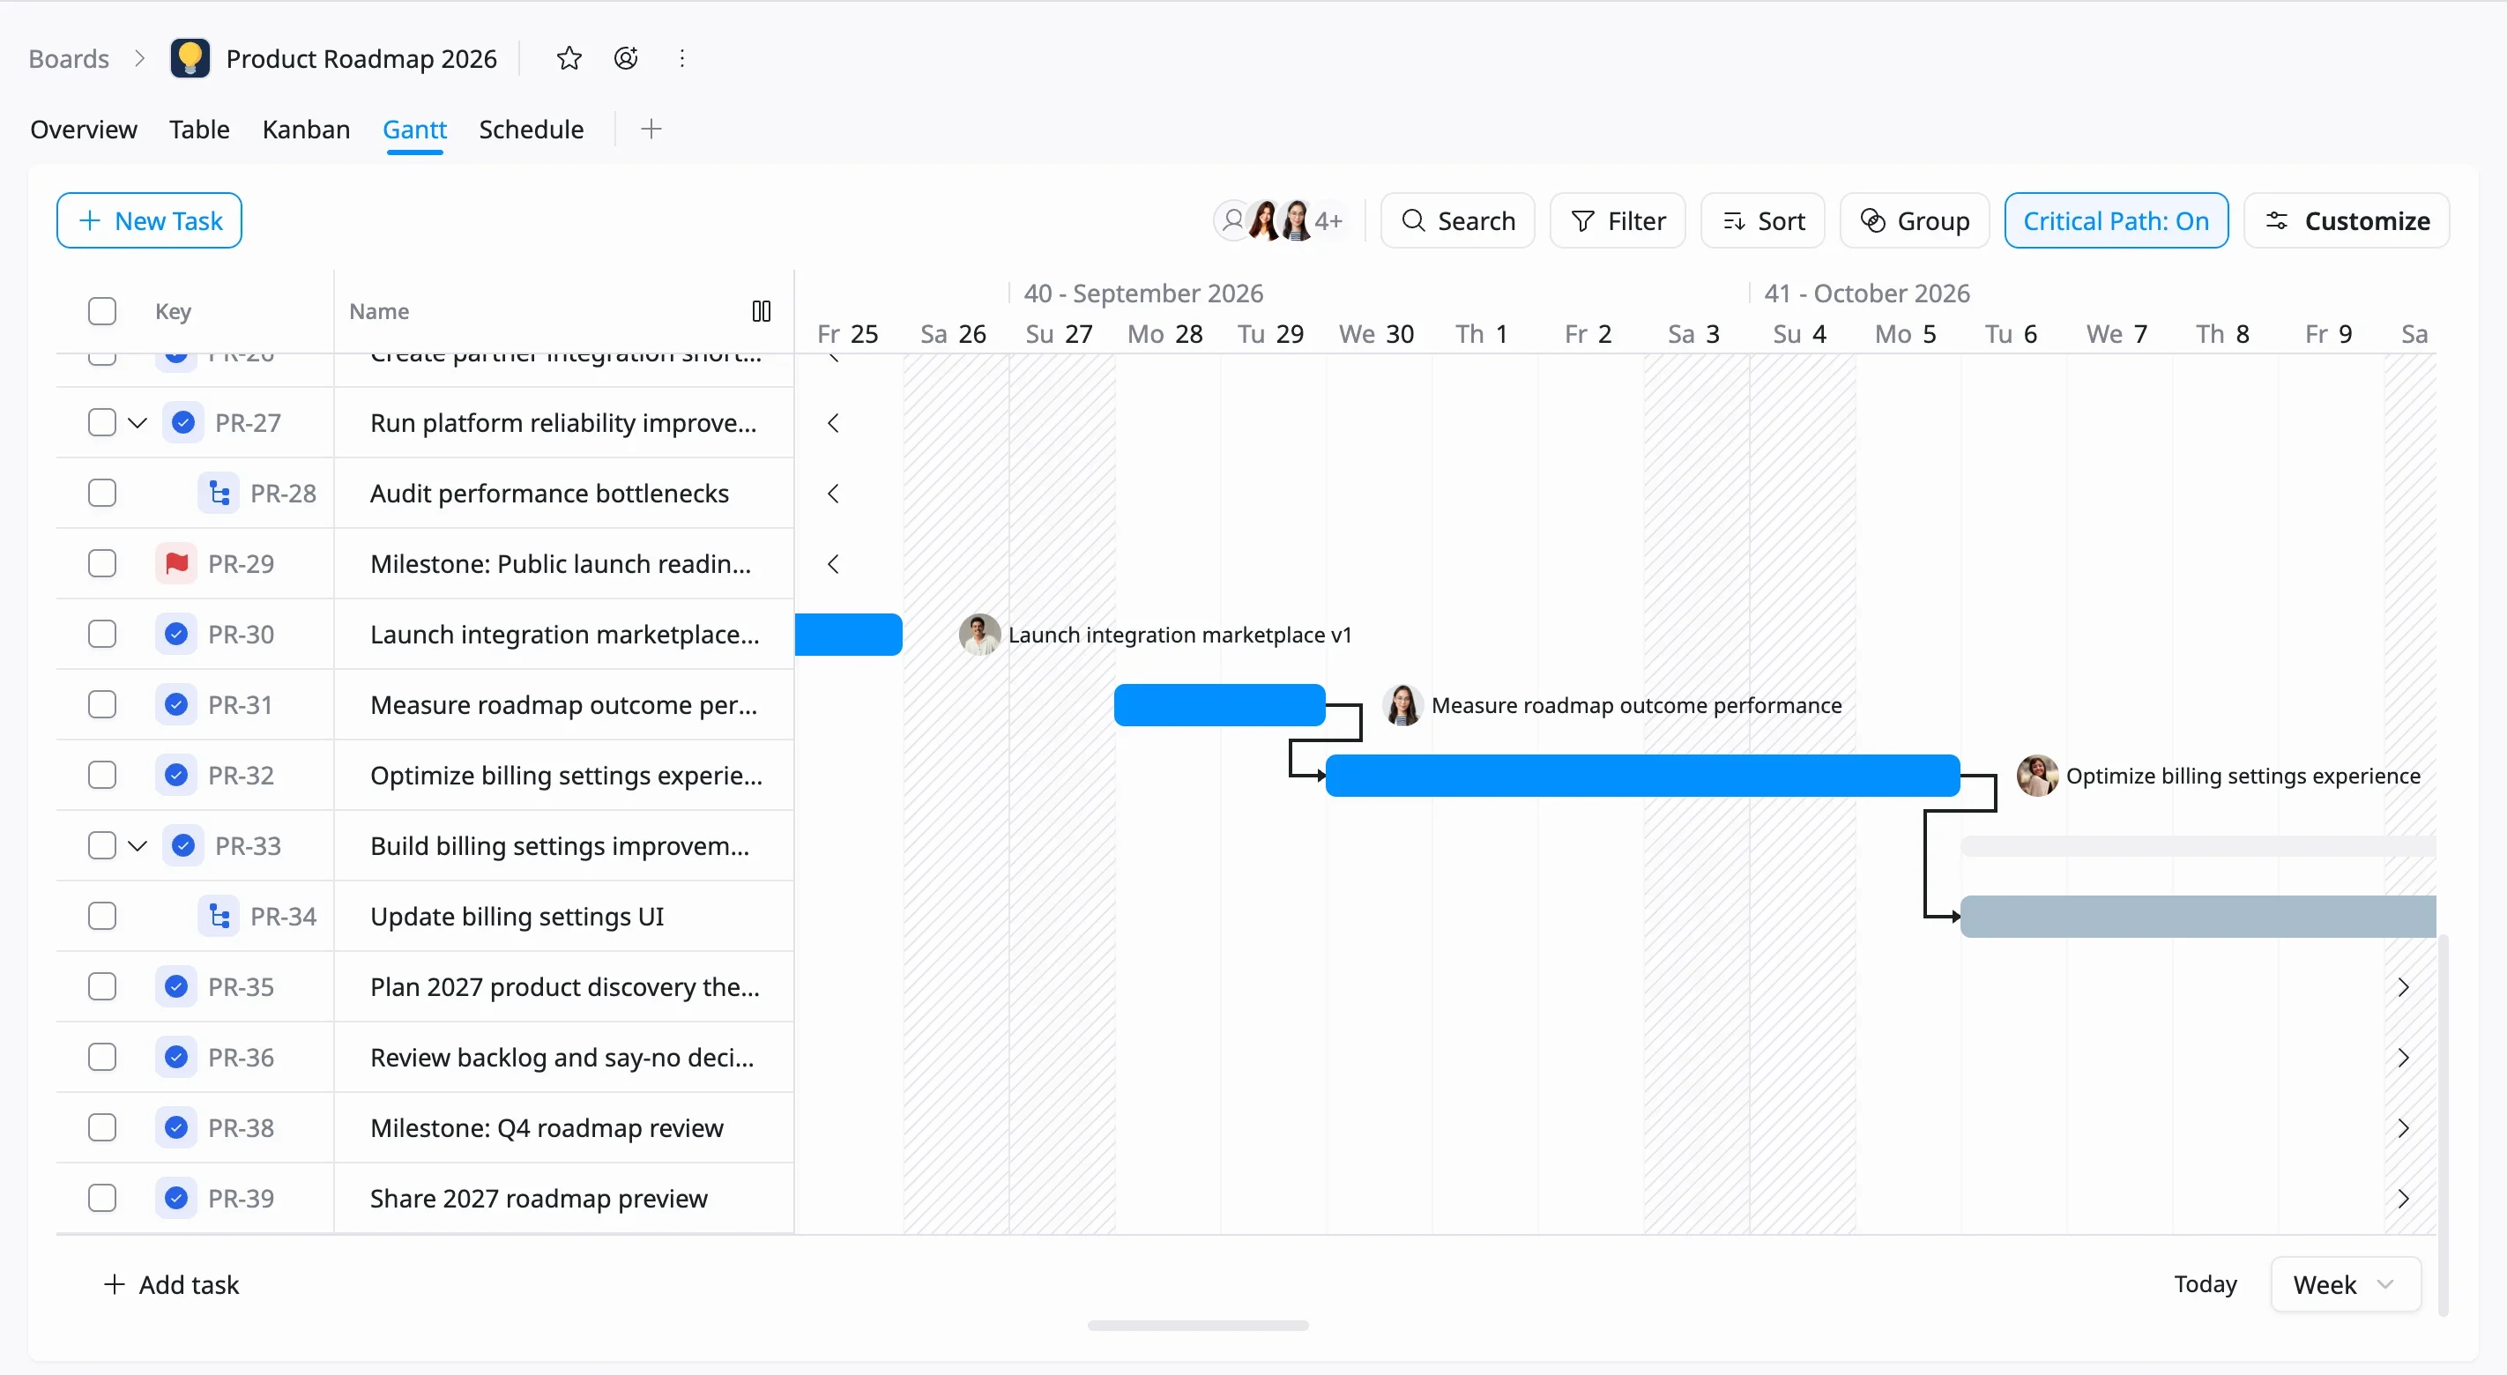Click the status check icon for PR-32

(176, 776)
